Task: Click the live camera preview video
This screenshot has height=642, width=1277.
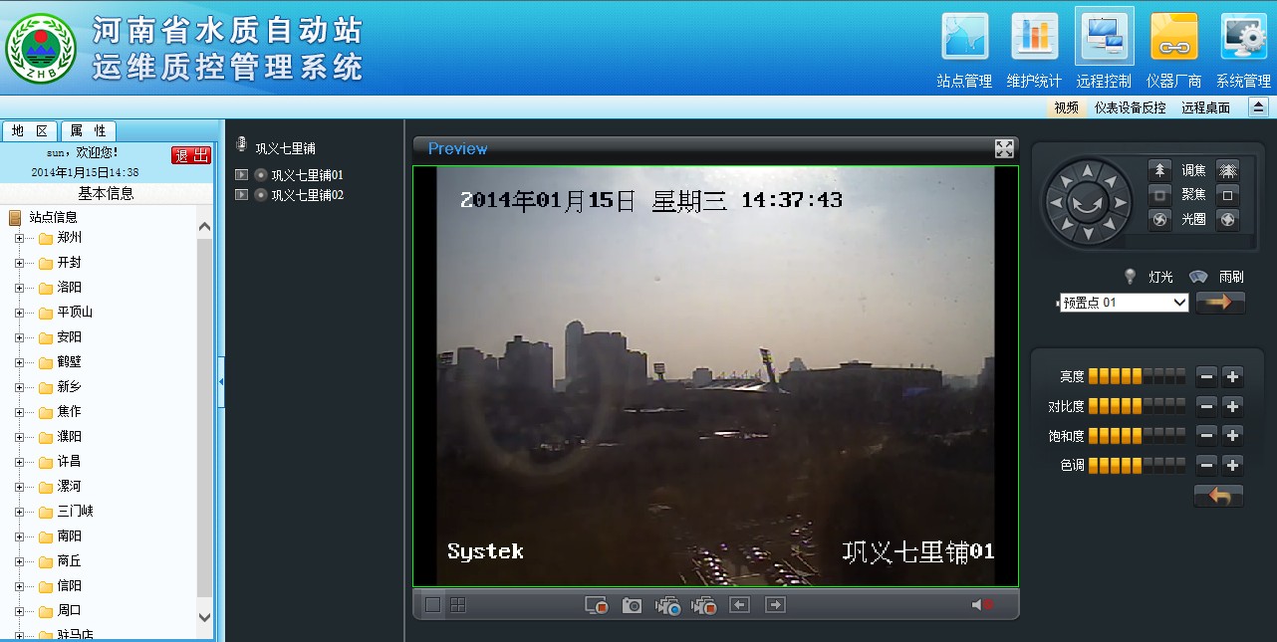Action: 715,376
